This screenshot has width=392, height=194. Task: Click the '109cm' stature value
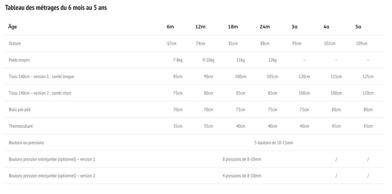pyautogui.click(x=361, y=44)
